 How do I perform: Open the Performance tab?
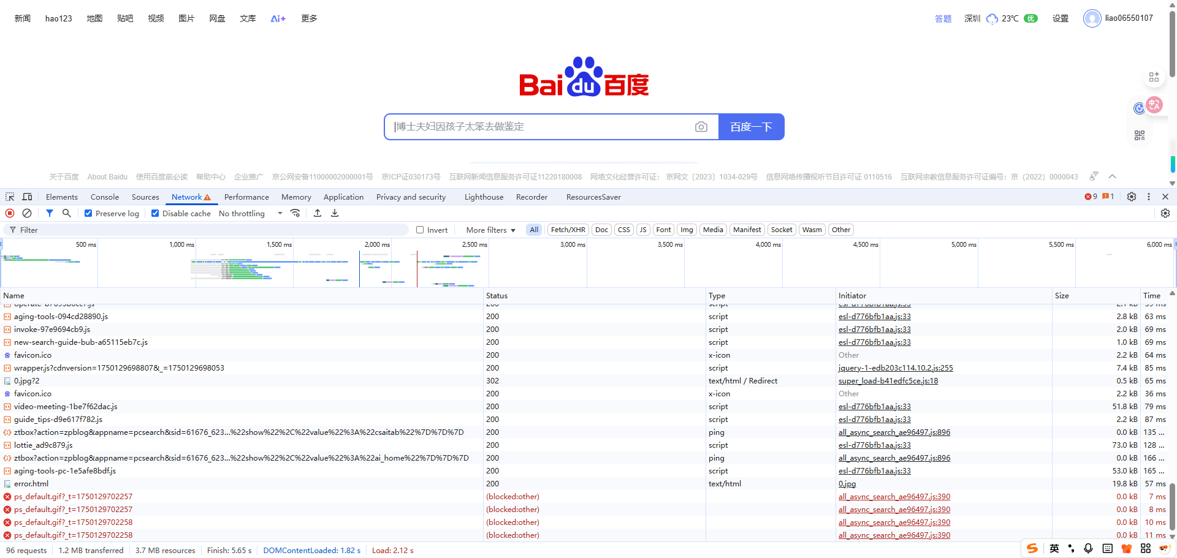(x=246, y=197)
